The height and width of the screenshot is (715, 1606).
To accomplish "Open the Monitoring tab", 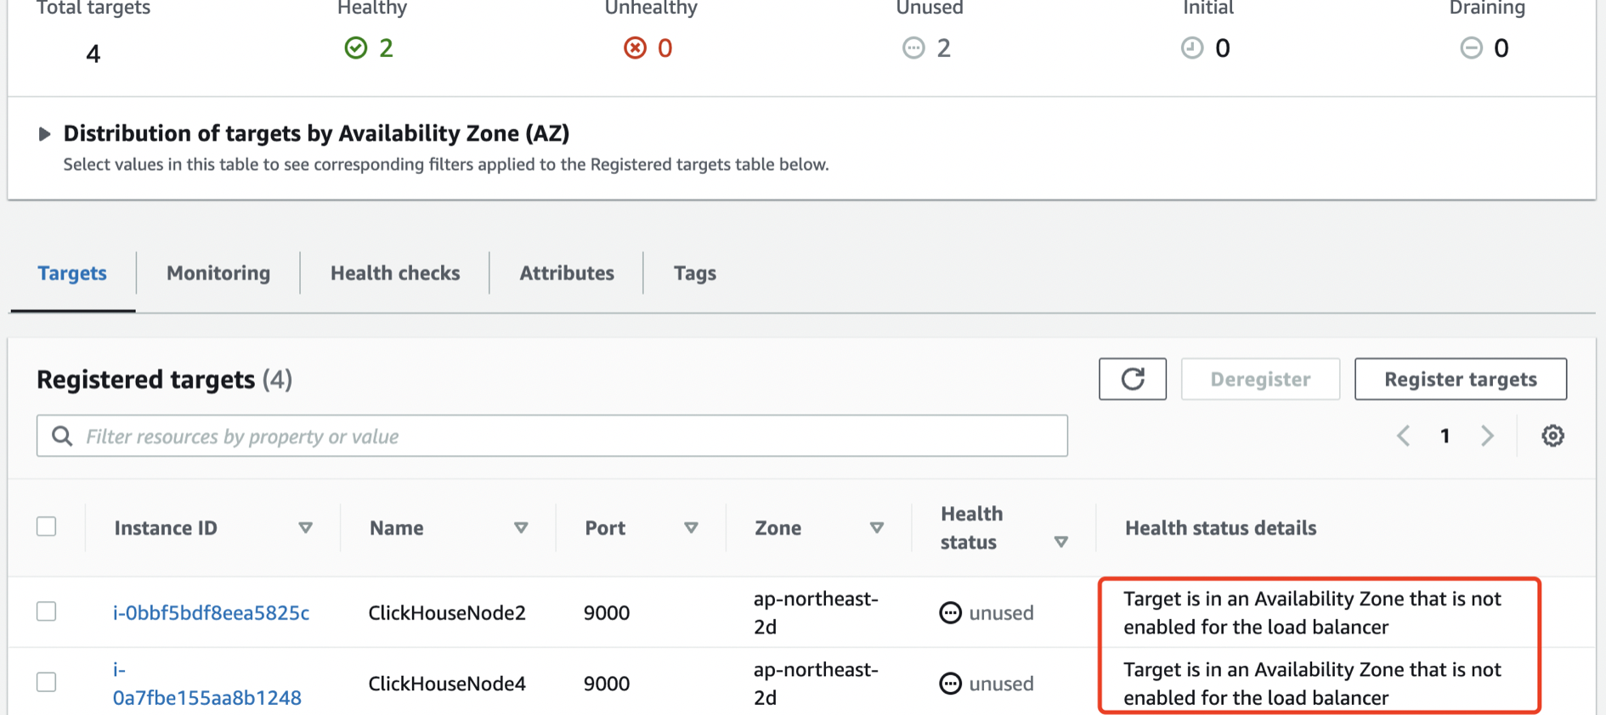I will click(218, 273).
